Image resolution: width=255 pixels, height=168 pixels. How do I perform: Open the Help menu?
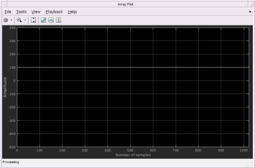[72, 12]
